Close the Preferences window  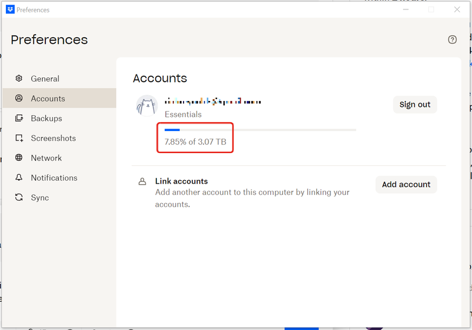[x=457, y=9]
